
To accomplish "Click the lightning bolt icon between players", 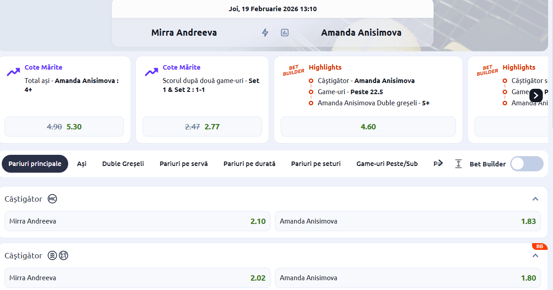I will [x=265, y=33].
